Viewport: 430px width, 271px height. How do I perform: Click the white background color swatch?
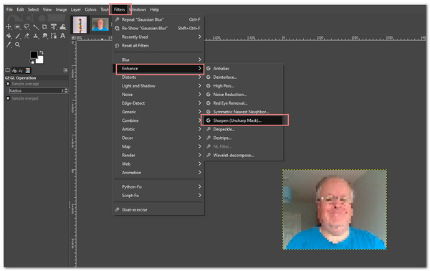coord(39,60)
